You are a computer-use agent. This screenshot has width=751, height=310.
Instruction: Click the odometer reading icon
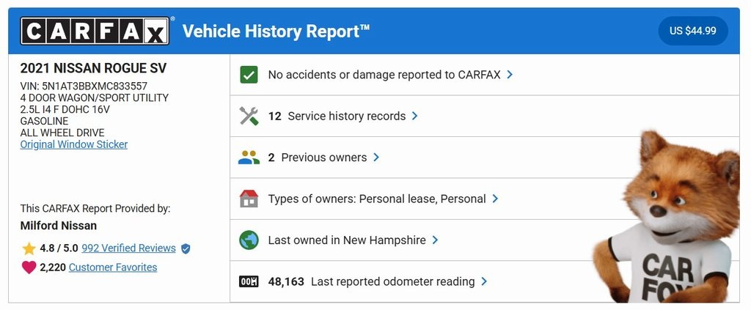coord(249,281)
